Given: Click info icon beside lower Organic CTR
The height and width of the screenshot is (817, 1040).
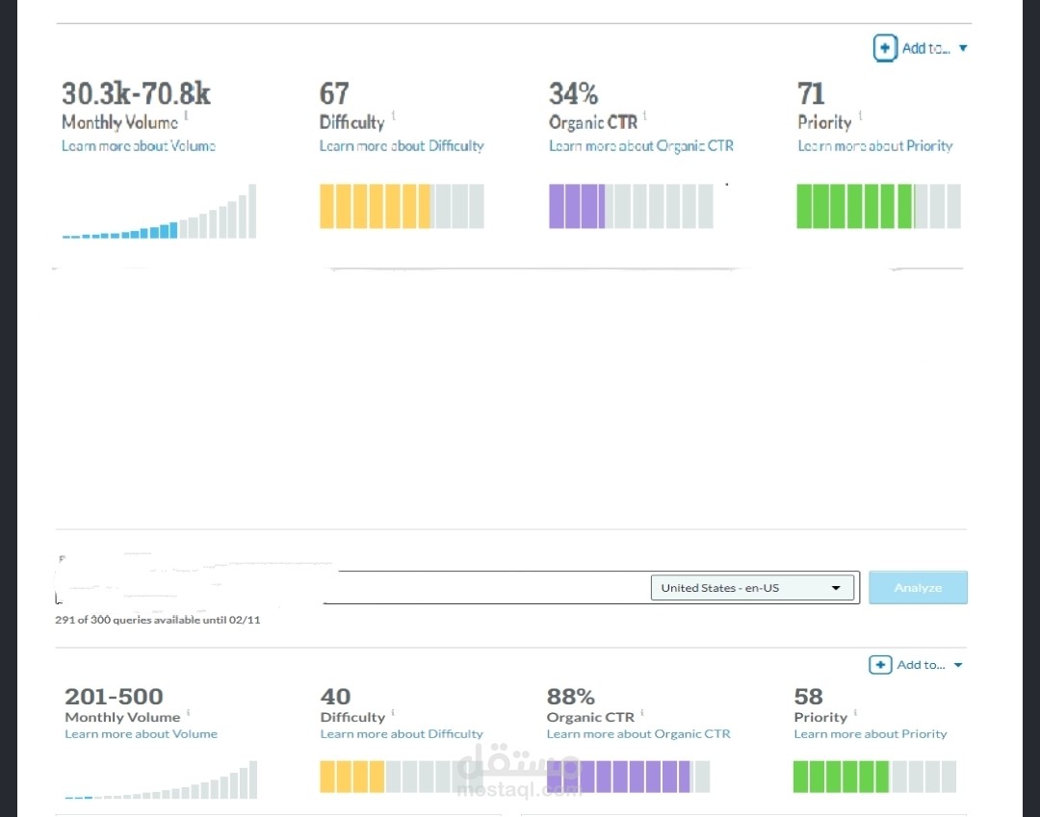Looking at the screenshot, I should 642,712.
